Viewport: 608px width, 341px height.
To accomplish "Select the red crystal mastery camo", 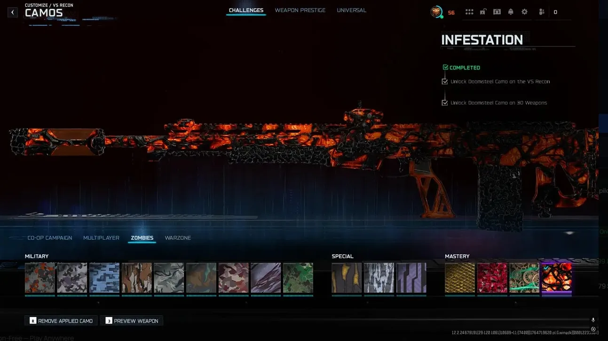I will 492,278.
